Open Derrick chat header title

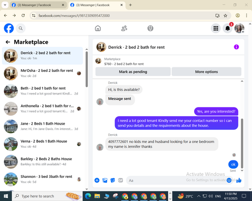pyautogui.click(x=136, y=47)
